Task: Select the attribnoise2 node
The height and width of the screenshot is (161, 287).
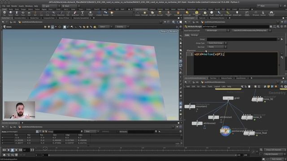Action: (x=197, y=123)
